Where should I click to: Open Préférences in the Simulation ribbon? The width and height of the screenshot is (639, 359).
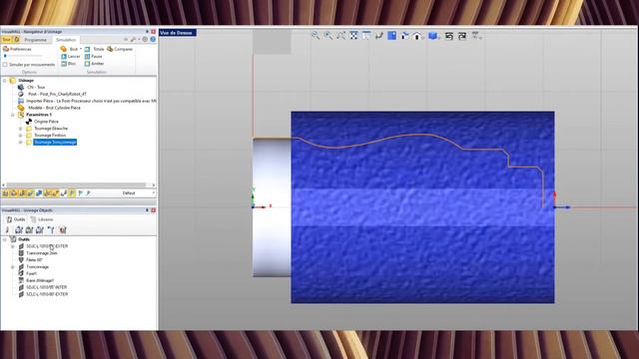17,49
